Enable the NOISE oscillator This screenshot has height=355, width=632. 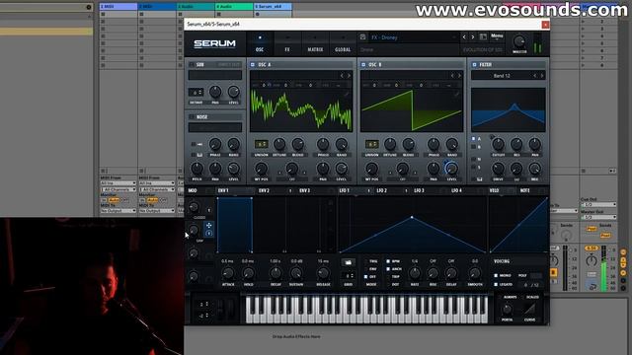click(x=192, y=116)
